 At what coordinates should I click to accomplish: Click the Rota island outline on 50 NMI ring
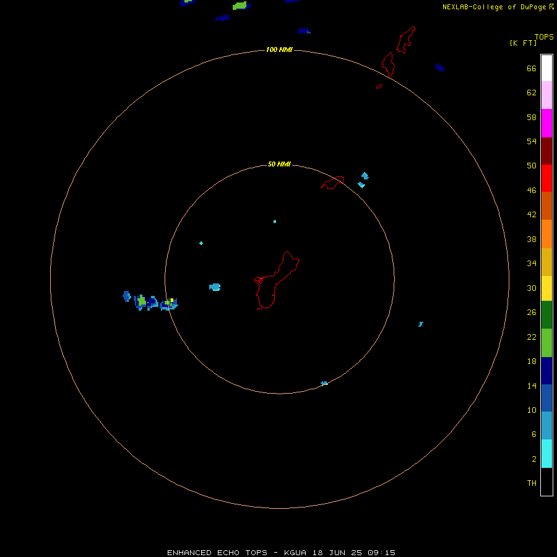[x=332, y=183]
